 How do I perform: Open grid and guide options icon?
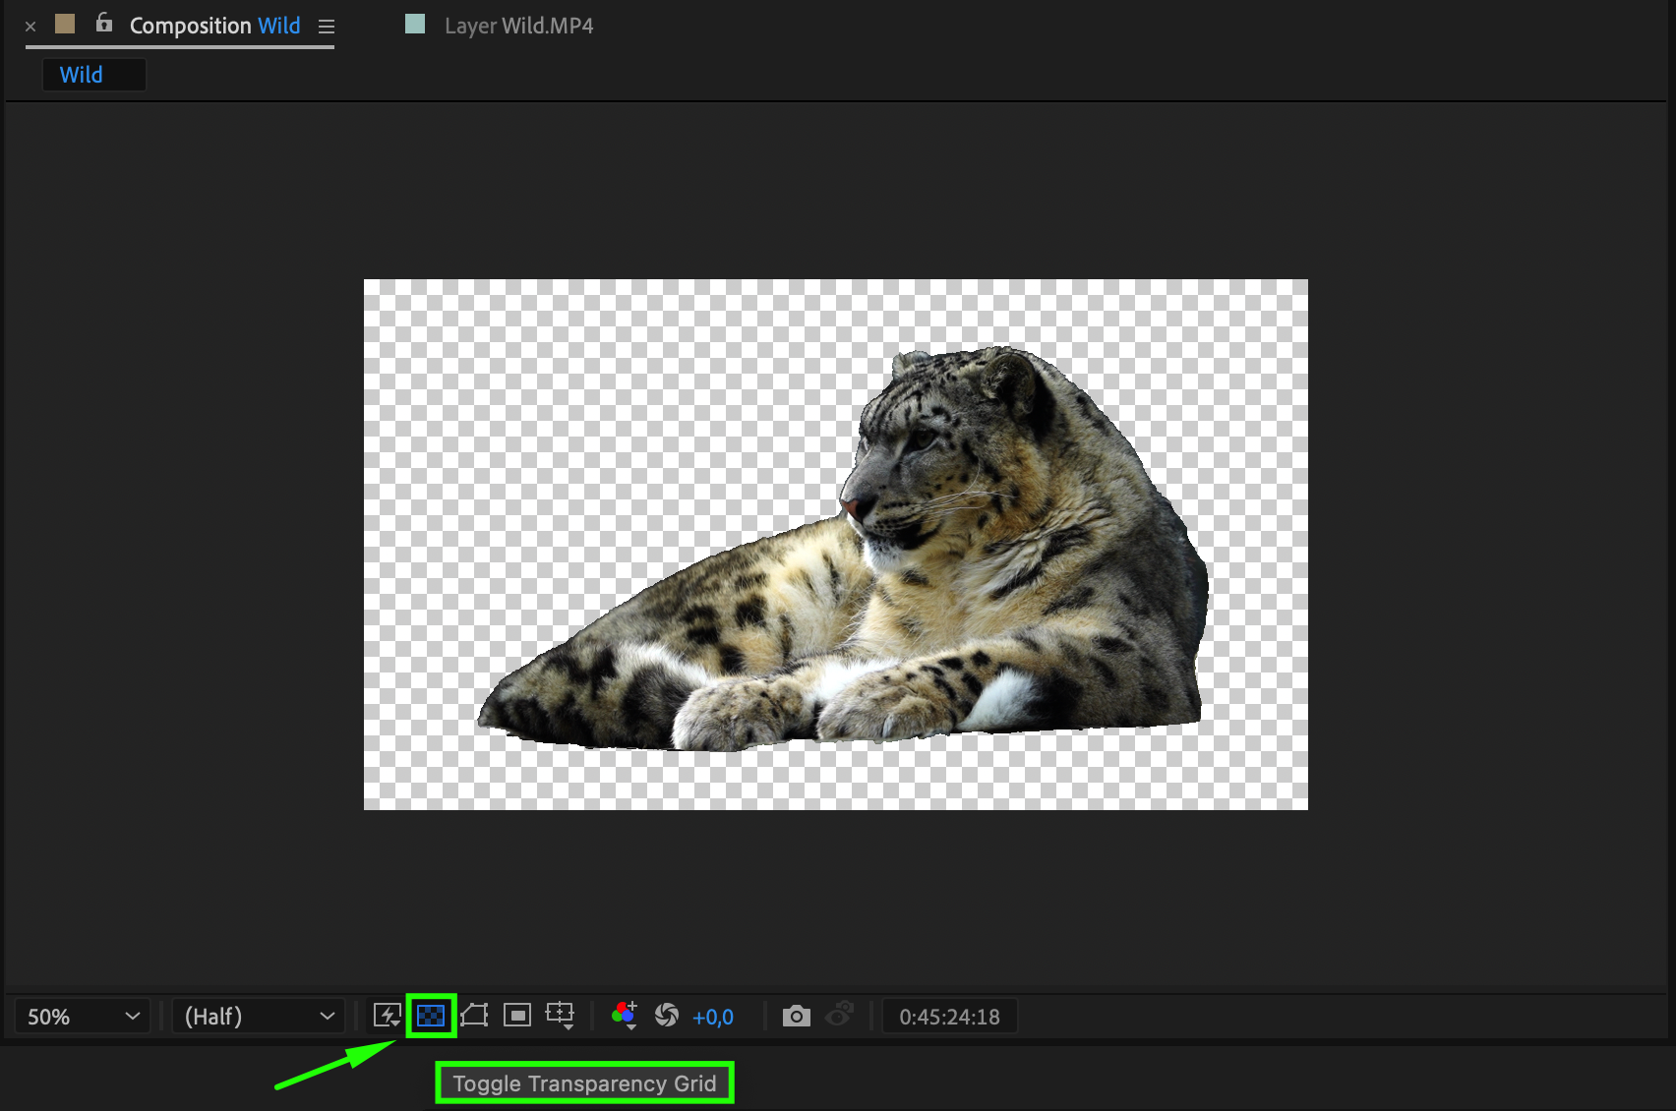[560, 1016]
